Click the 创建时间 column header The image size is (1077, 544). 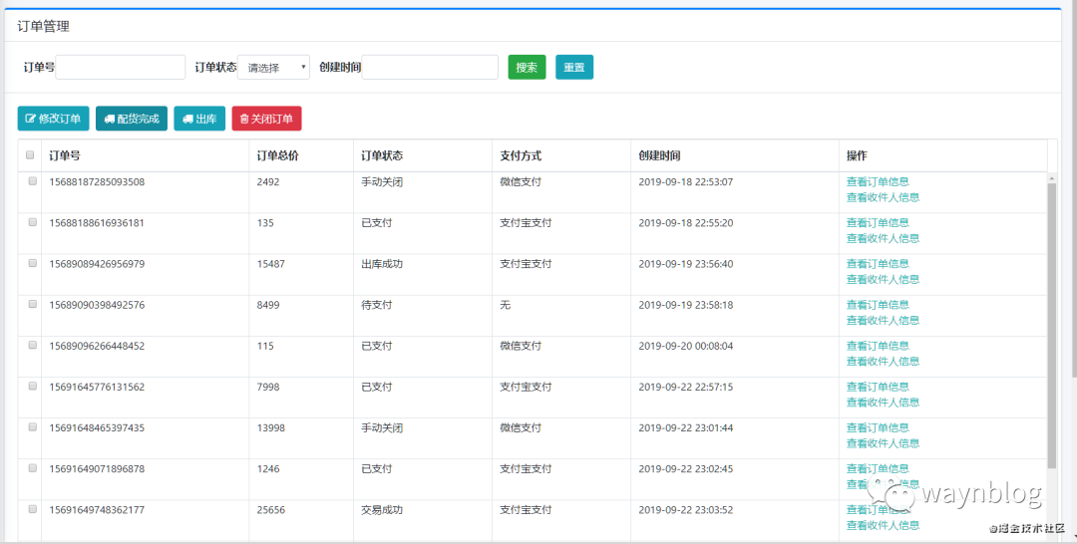pos(659,155)
